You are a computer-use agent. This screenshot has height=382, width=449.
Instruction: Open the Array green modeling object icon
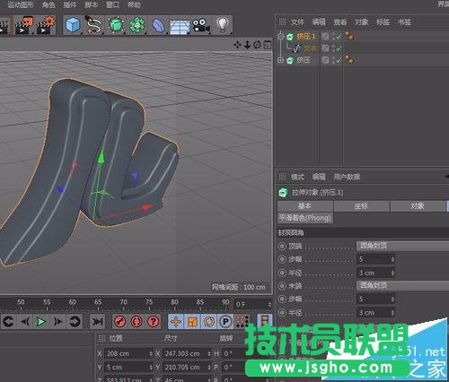pos(137,25)
